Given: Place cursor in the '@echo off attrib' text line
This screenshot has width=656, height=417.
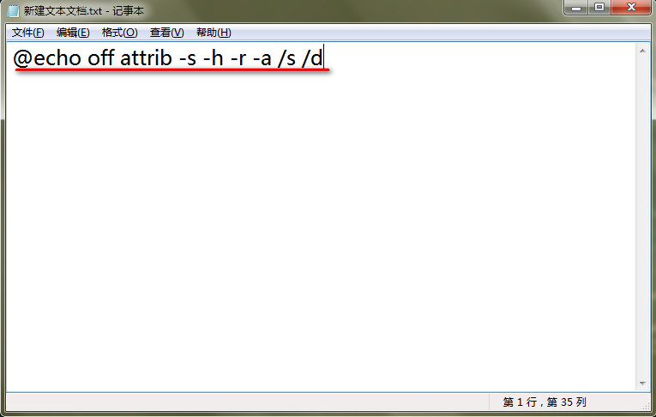Looking at the screenshot, I should click(168, 57).
